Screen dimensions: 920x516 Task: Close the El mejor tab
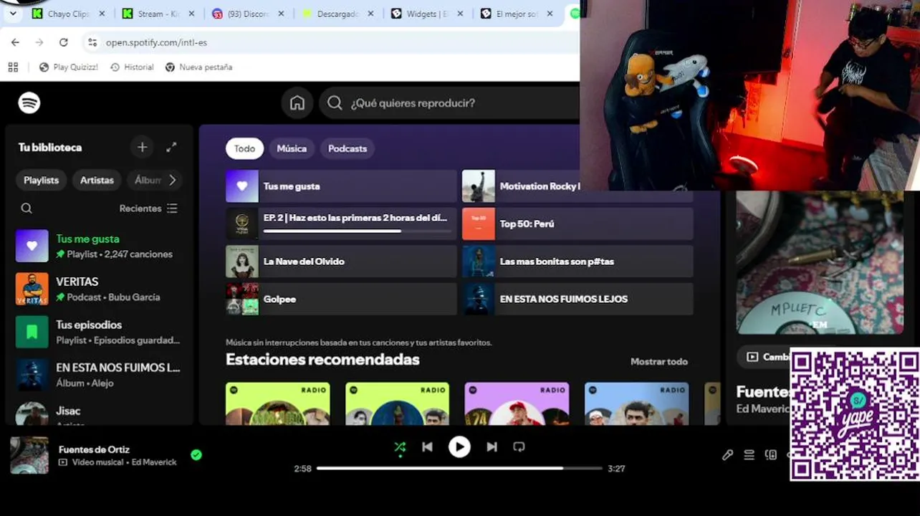click(550, 14)
